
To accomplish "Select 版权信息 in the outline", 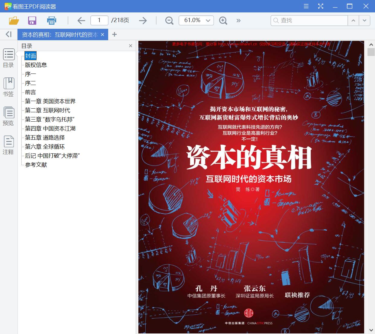I will coord(36,65).
